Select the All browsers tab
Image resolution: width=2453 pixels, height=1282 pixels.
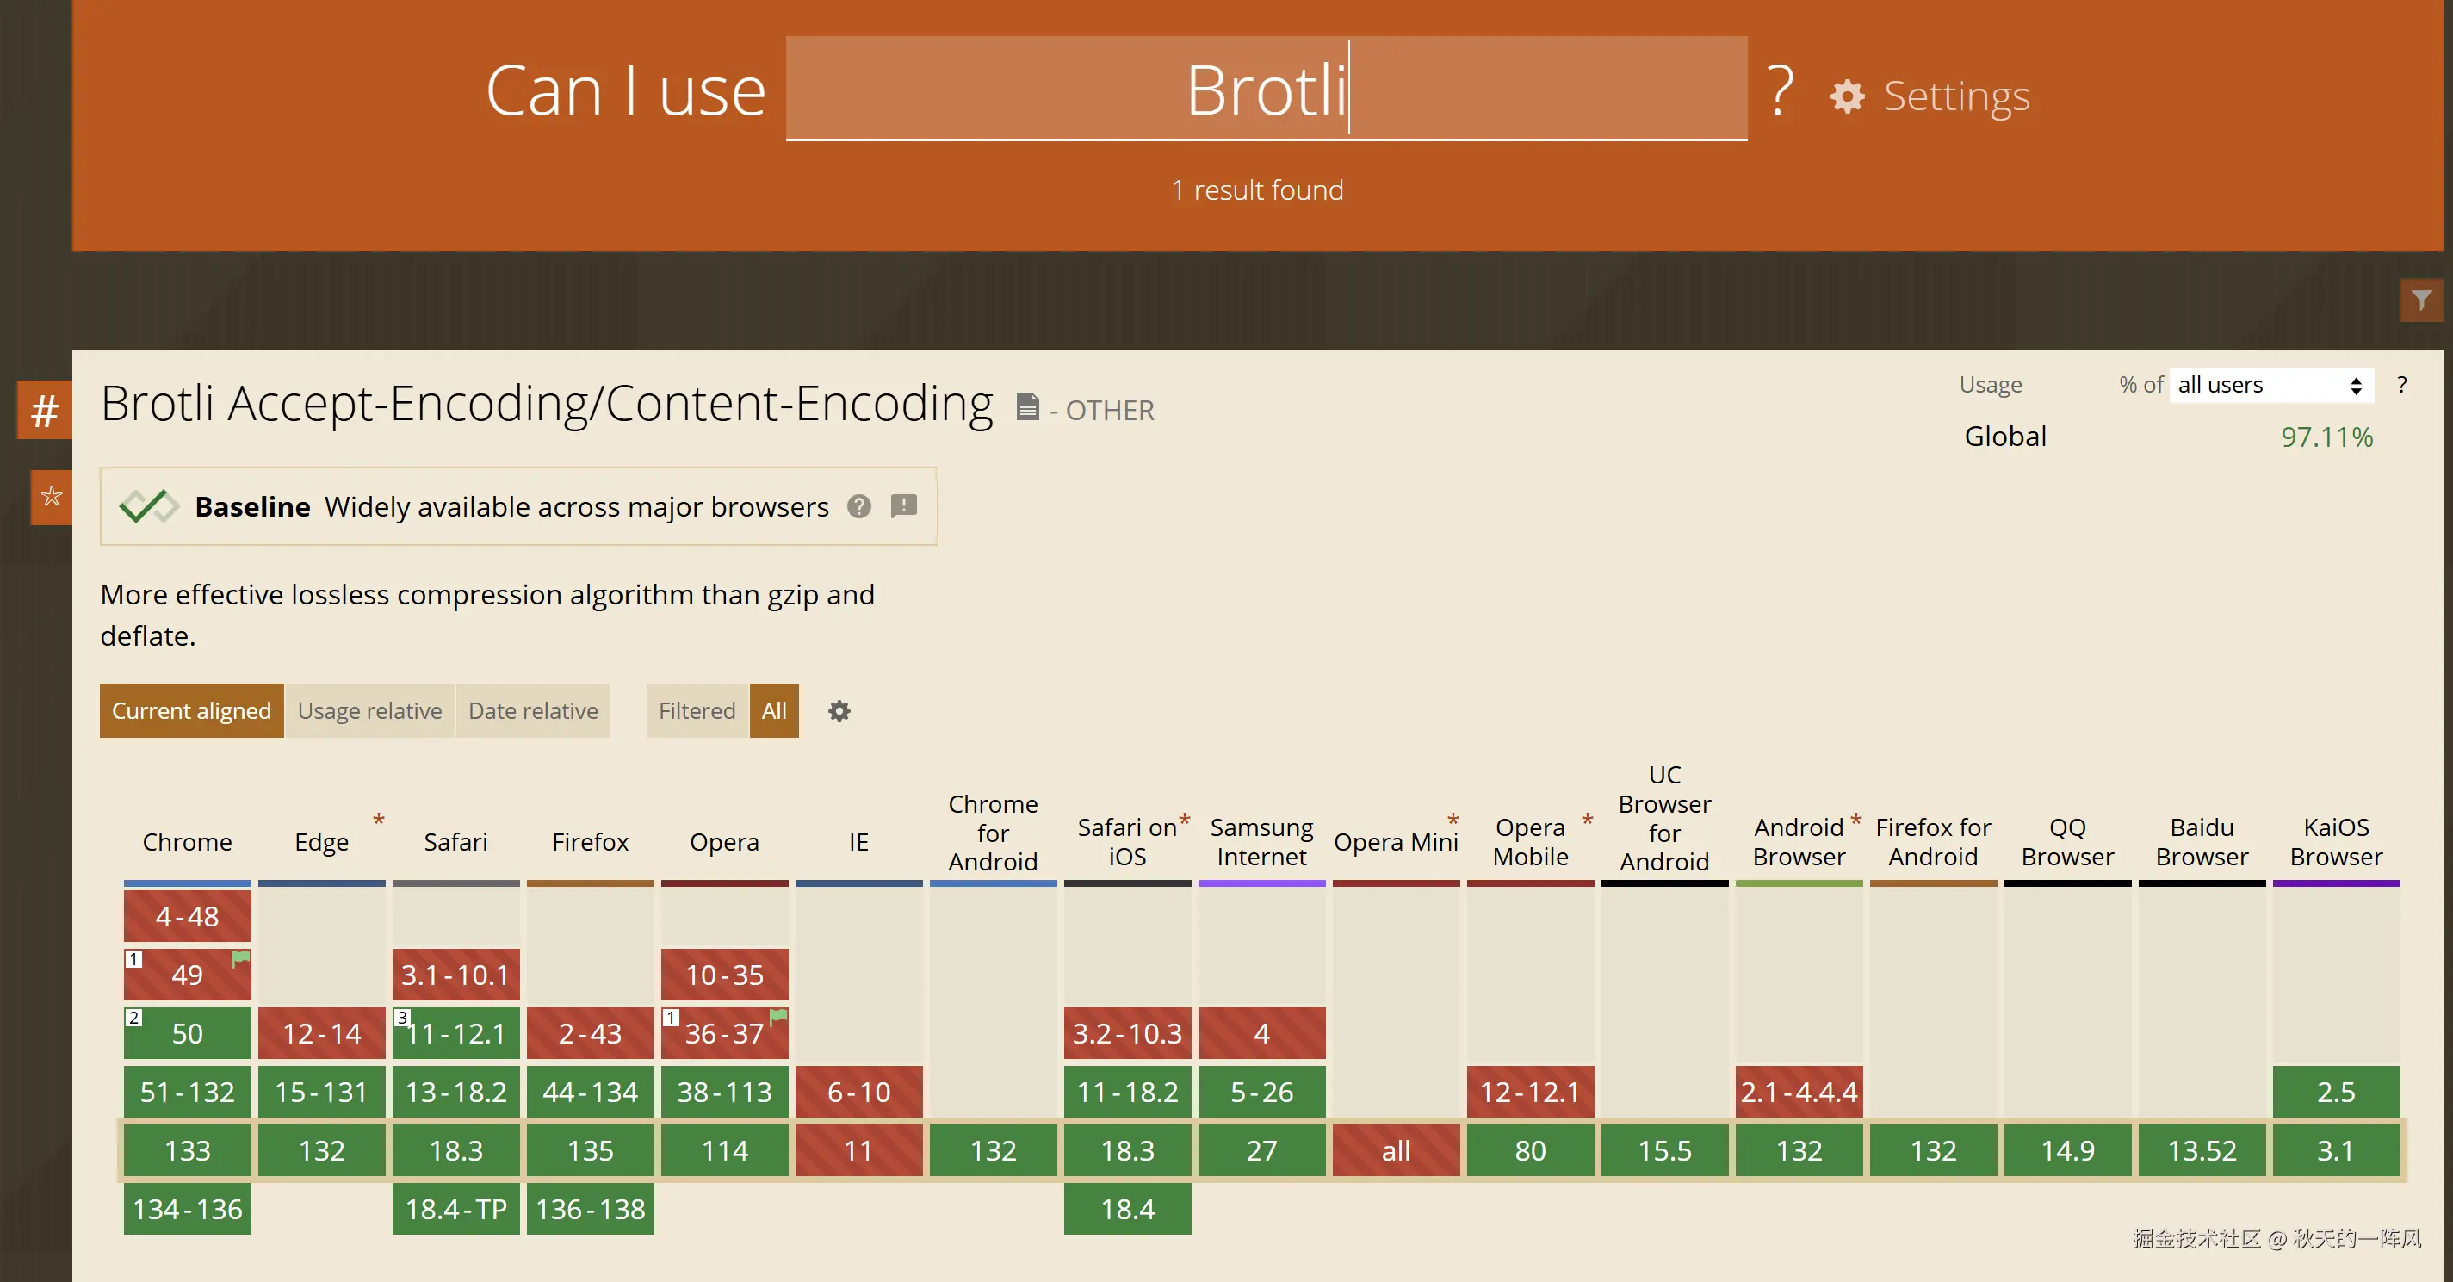click(x=774, y=711)
